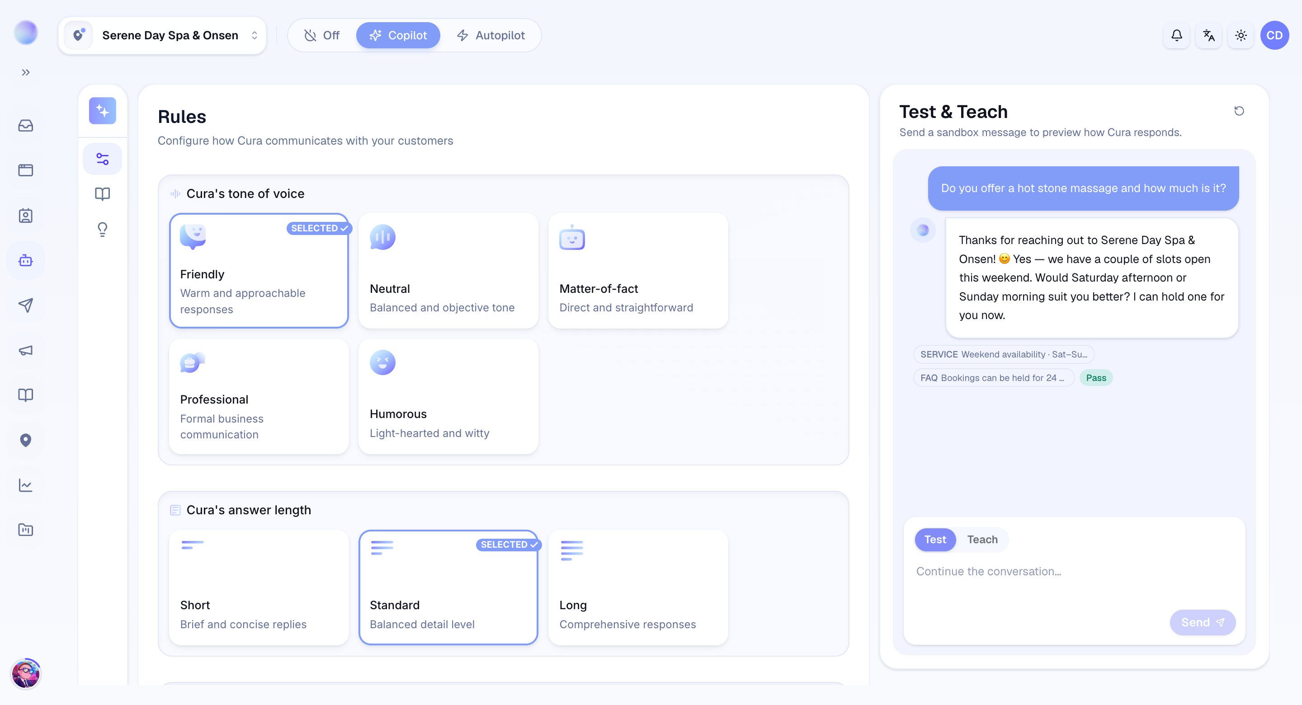
Task: Open the location pin icon in sidebar
Action: (x=26, y=440)
